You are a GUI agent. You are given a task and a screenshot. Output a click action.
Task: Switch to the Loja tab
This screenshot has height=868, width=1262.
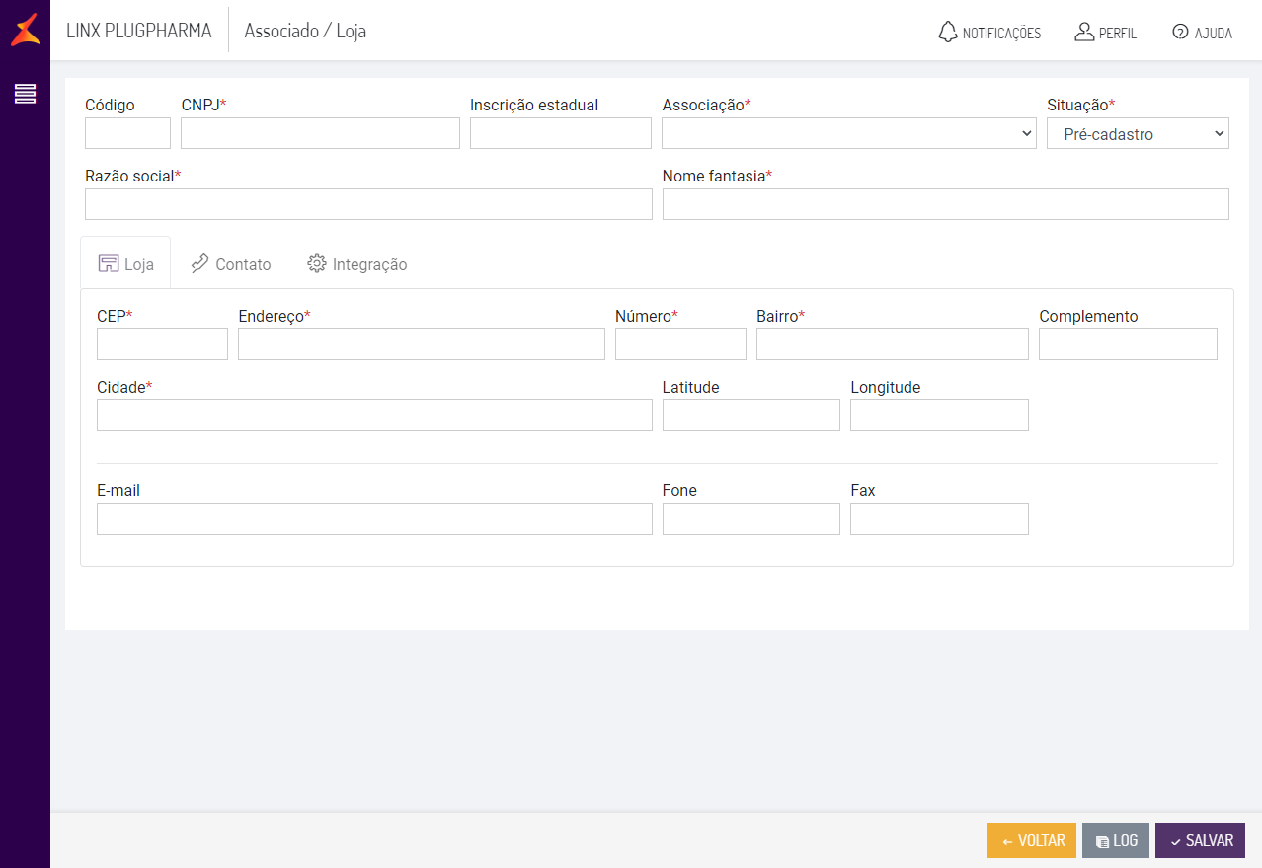tap(125, 263)
